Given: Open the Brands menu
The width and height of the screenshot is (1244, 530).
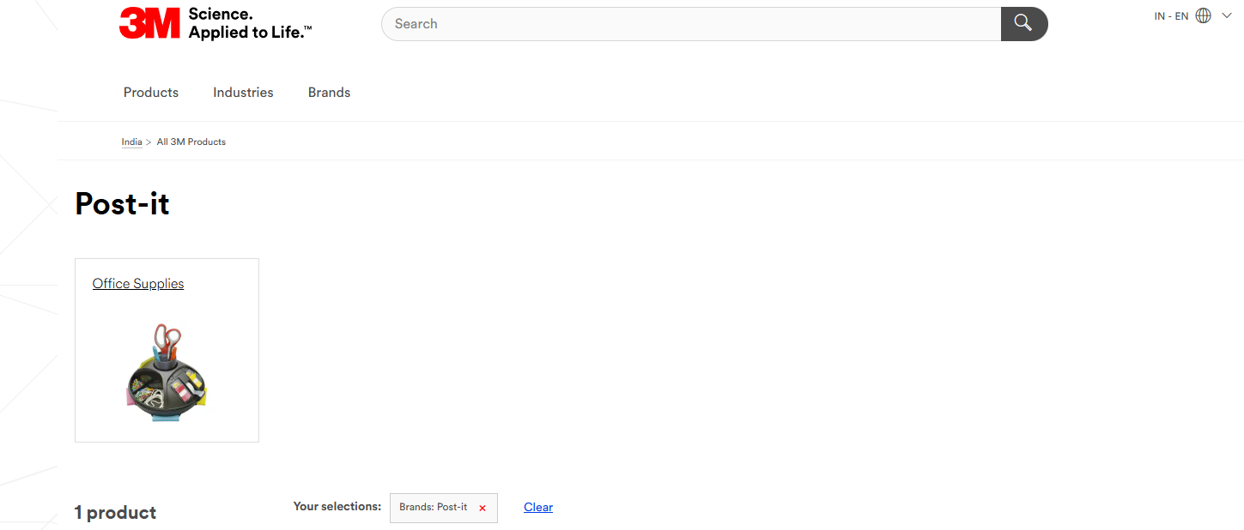Looking at the screenshot, I should pos(329,93).
